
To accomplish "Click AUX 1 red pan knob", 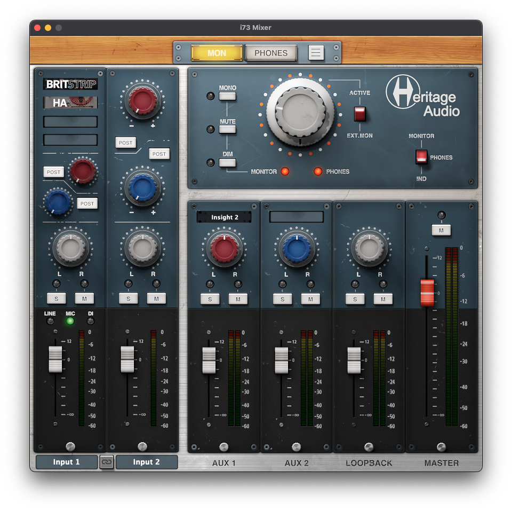I will pos(225,249).
